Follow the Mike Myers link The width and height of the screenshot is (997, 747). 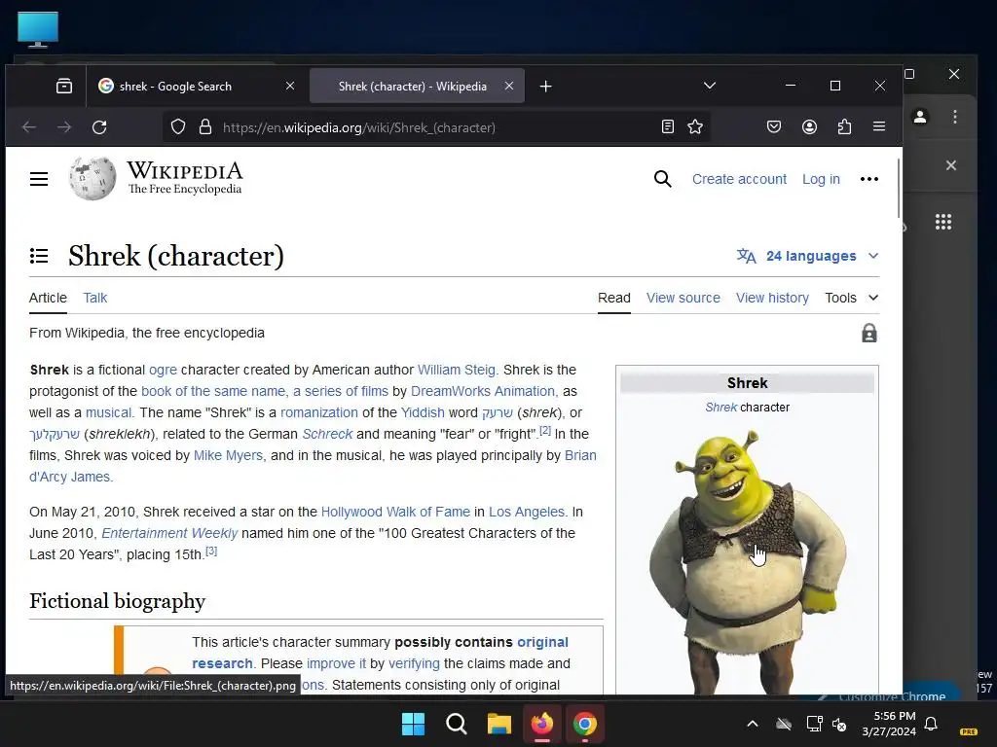[228, 455]
